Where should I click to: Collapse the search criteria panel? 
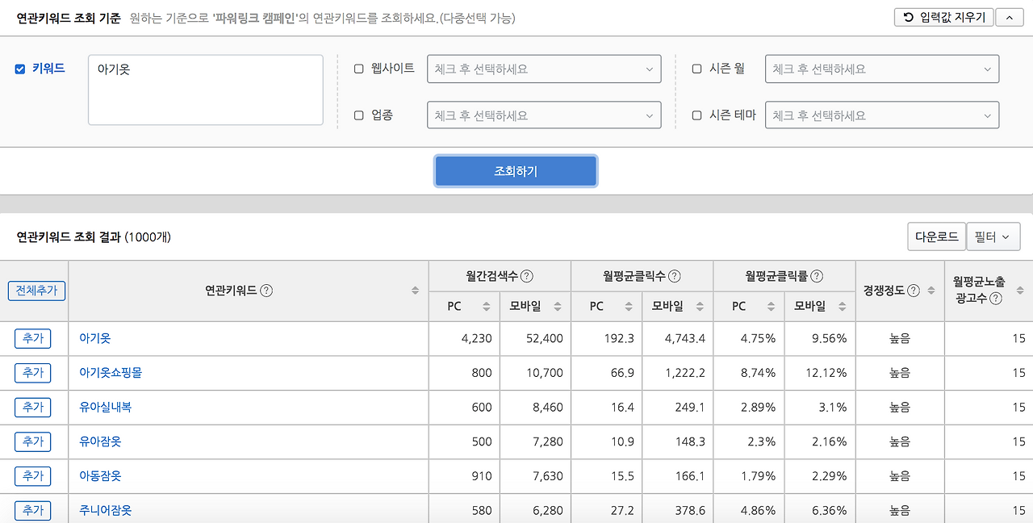tap(1010, 16)
